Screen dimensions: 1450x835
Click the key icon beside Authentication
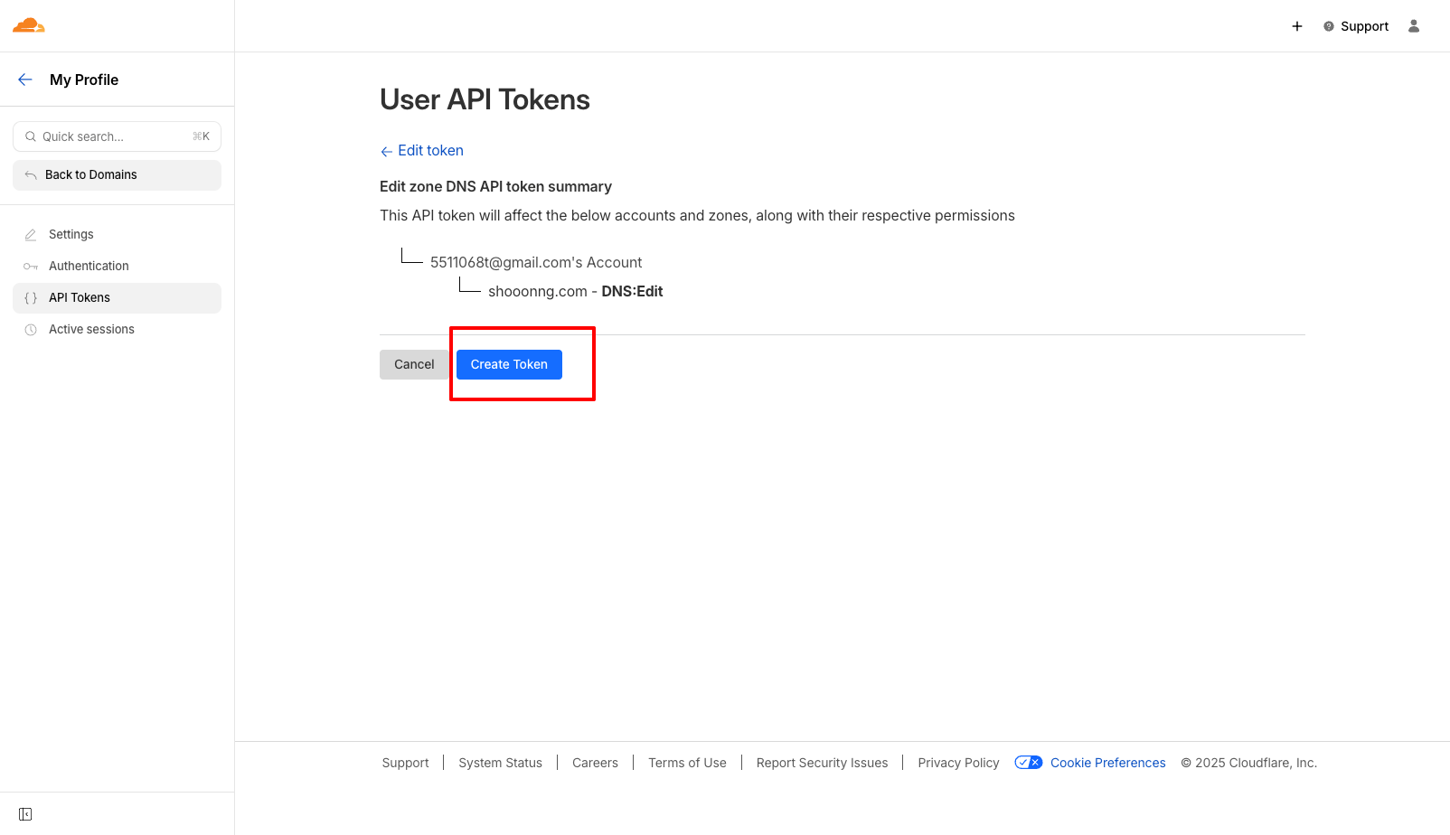(x=31, y=267)
